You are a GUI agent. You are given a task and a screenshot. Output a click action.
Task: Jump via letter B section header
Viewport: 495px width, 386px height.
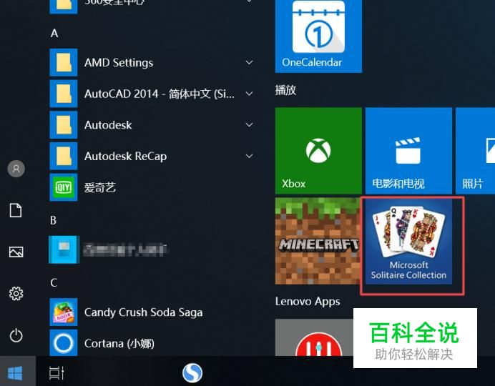coord(54,220)
